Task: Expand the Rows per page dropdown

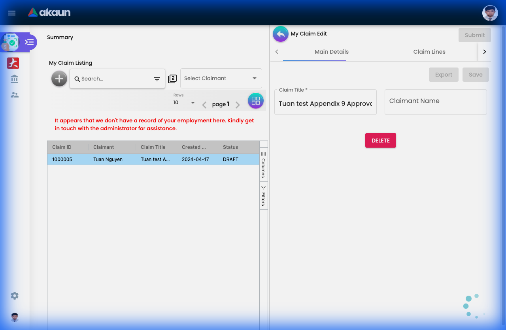Action: tap(184, 103)
